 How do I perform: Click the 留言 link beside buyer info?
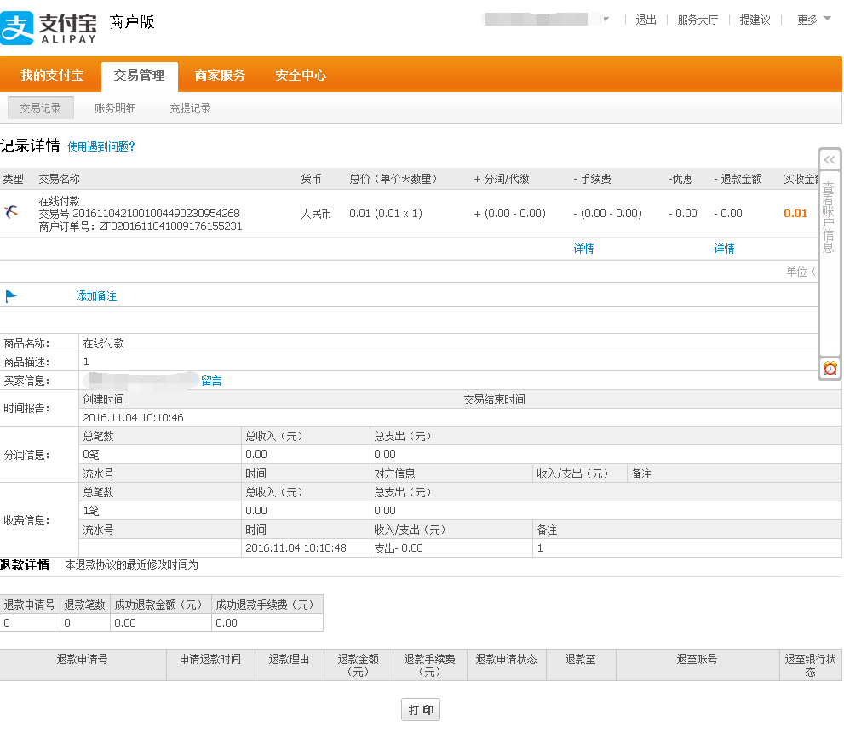(x=211, y=381)
